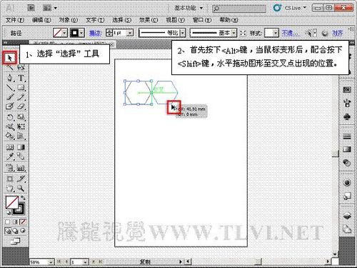Click the 不透明度 link in control bar
Viewport: 357px width, 268px height.
pyautogui.click(x=291, y=33)
